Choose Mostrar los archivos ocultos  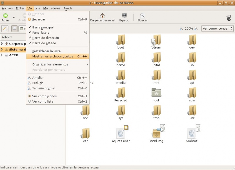coord(53,56)
